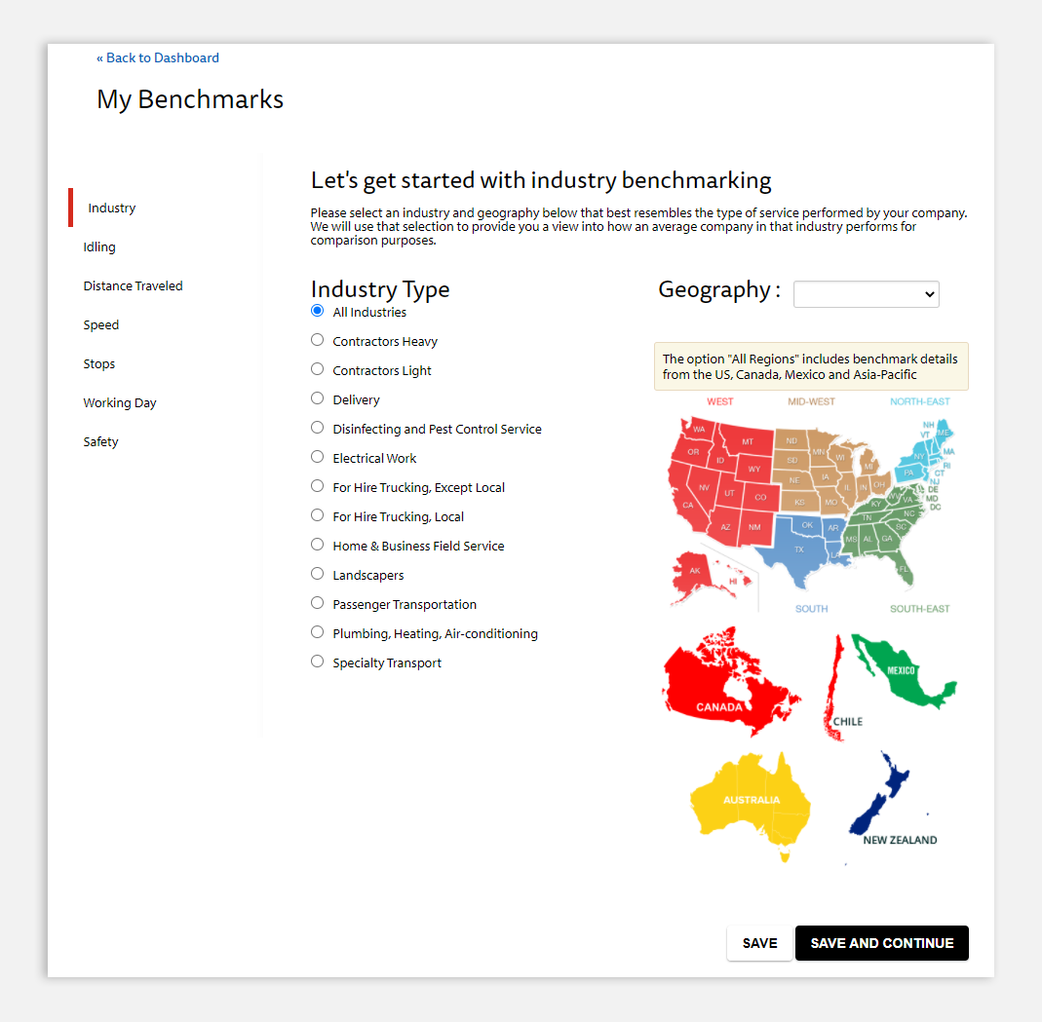Select the Canada map region

pos(730,684)
